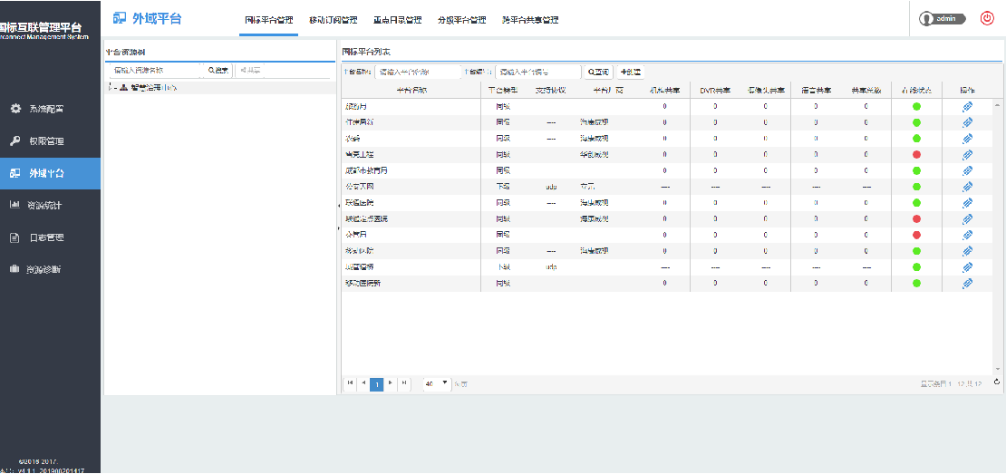The width and height of the screenshot is (1006, 474).
Task: Click edit pencil for 公安天网 row
Action: pos(968,187)
